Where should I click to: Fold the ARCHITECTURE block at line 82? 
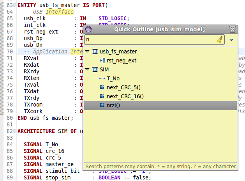[x=15, y=131]
